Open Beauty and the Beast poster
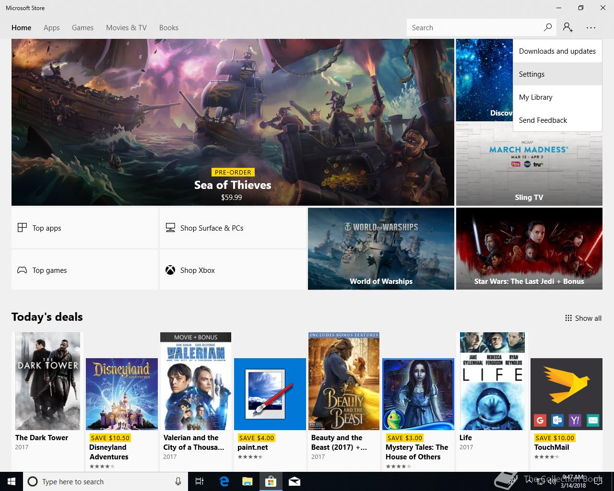 (344, 381)
